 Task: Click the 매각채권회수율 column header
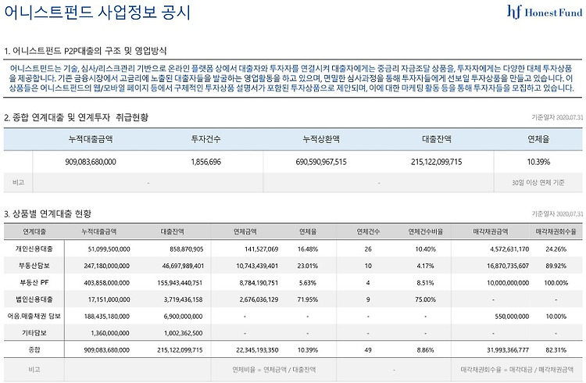(x=556, y=231)
